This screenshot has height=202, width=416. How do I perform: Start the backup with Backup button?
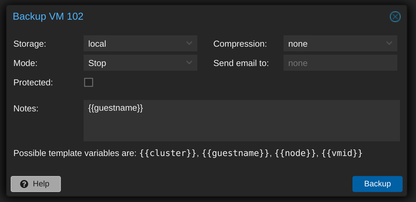[378, 184]
